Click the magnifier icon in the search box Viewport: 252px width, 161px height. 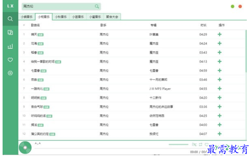tap(97, 6)
